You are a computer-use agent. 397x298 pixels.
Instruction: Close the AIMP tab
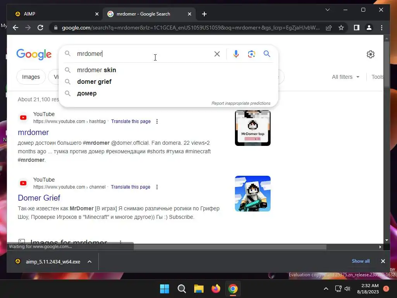(x=97, y=14)
